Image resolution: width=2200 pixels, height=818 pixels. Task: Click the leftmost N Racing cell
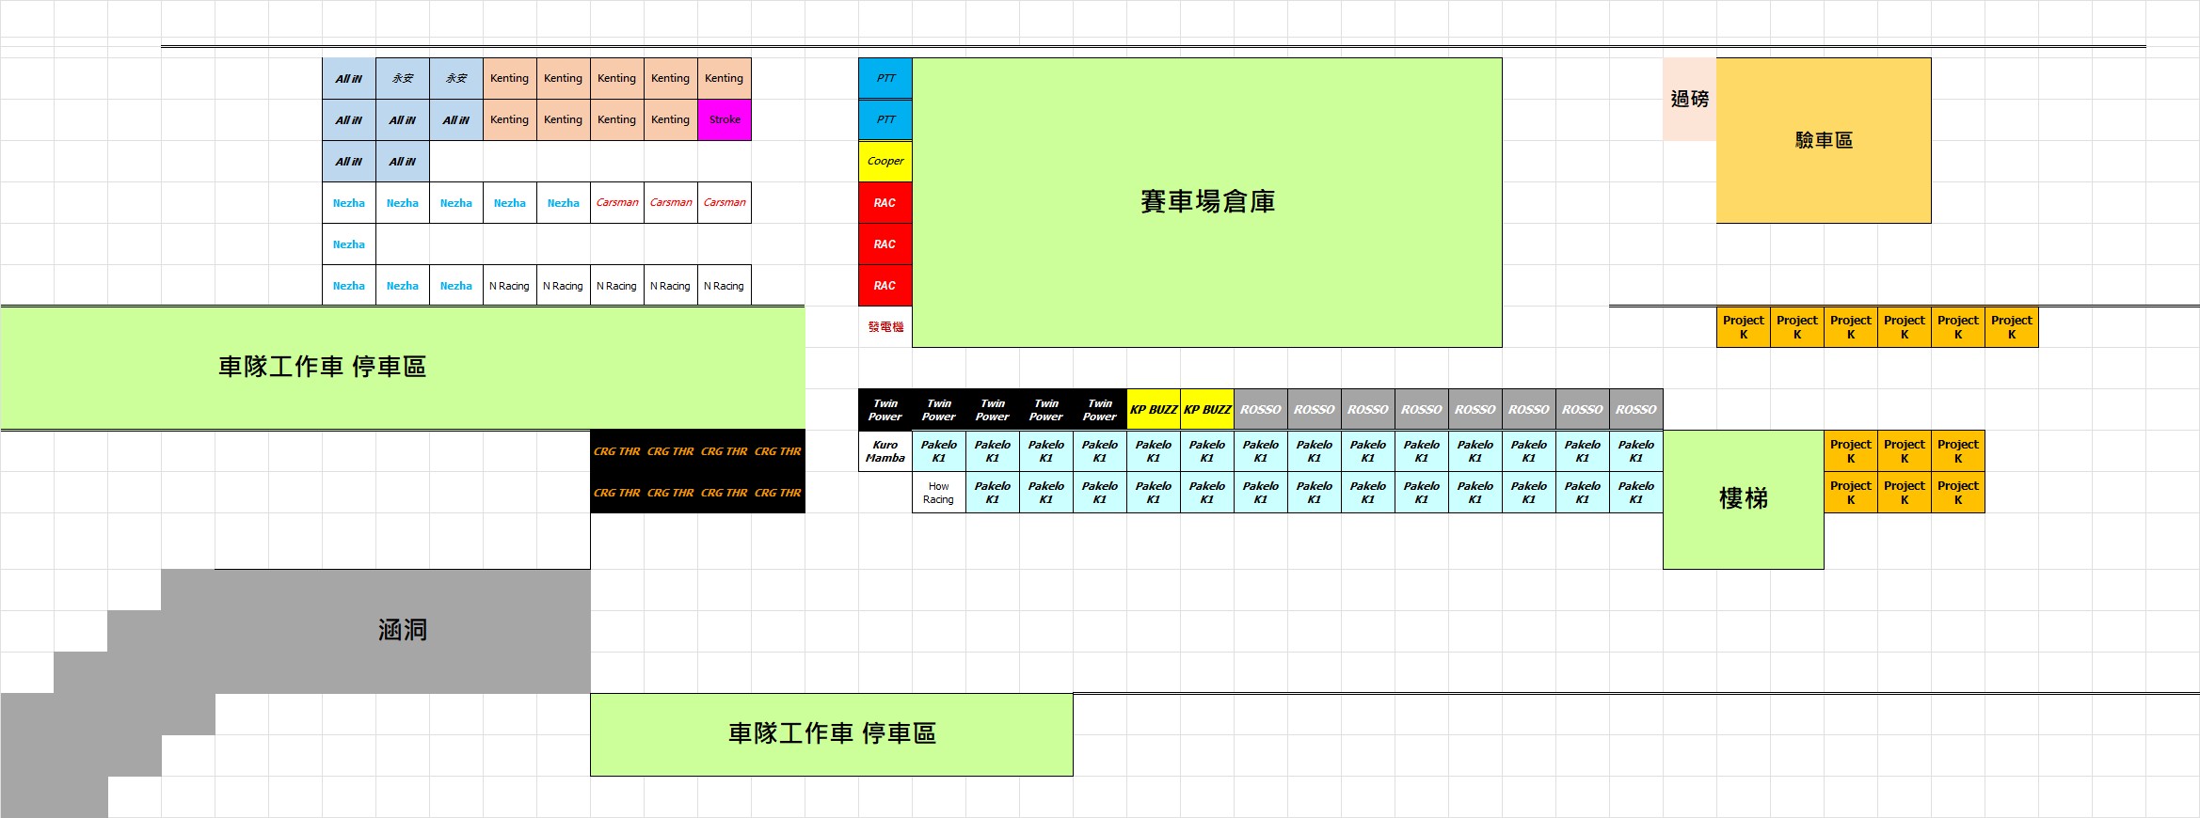coord(509,285)
